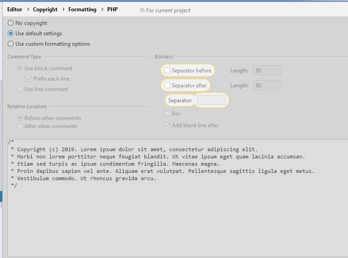This screenshot has width=348, height=258.
Task: Click the 'For current project' label
Action: point(168,10)
